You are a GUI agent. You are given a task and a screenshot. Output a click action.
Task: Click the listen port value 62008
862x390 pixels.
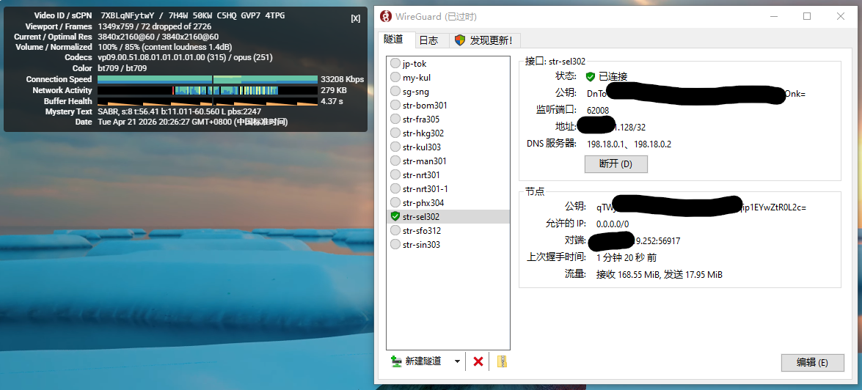(598, 111)
